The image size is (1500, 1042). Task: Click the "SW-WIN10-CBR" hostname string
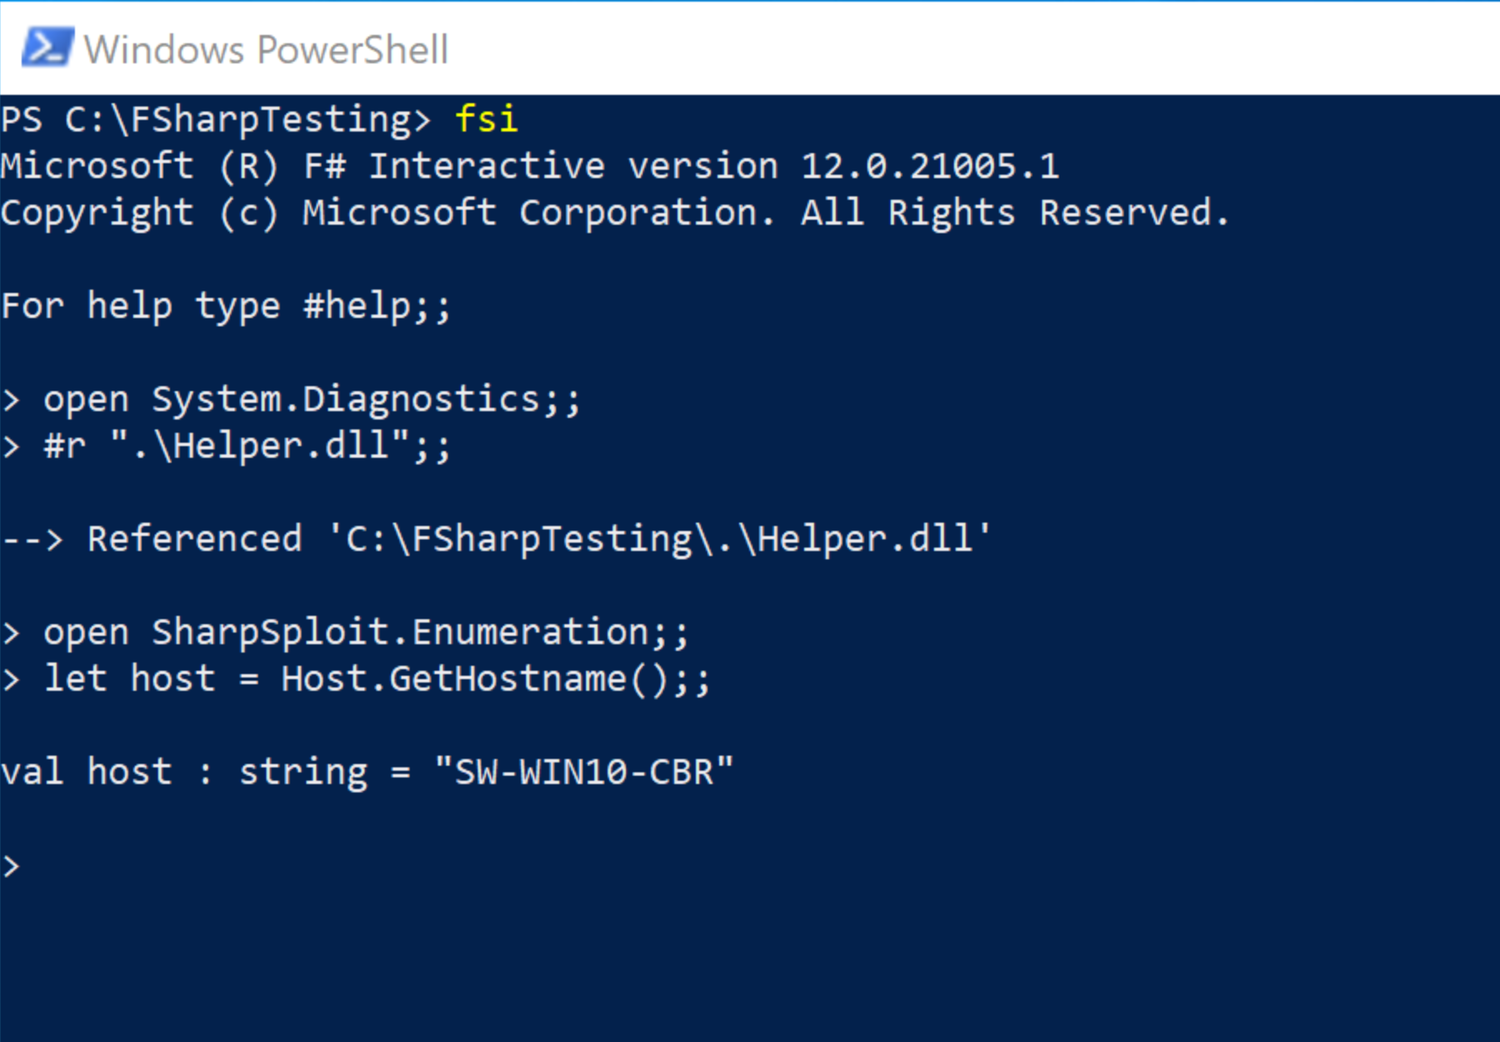pos(584,772)
